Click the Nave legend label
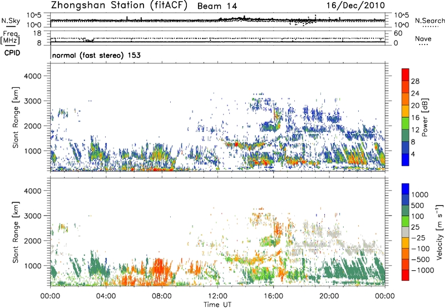445x308 pixels. (423, 38)
